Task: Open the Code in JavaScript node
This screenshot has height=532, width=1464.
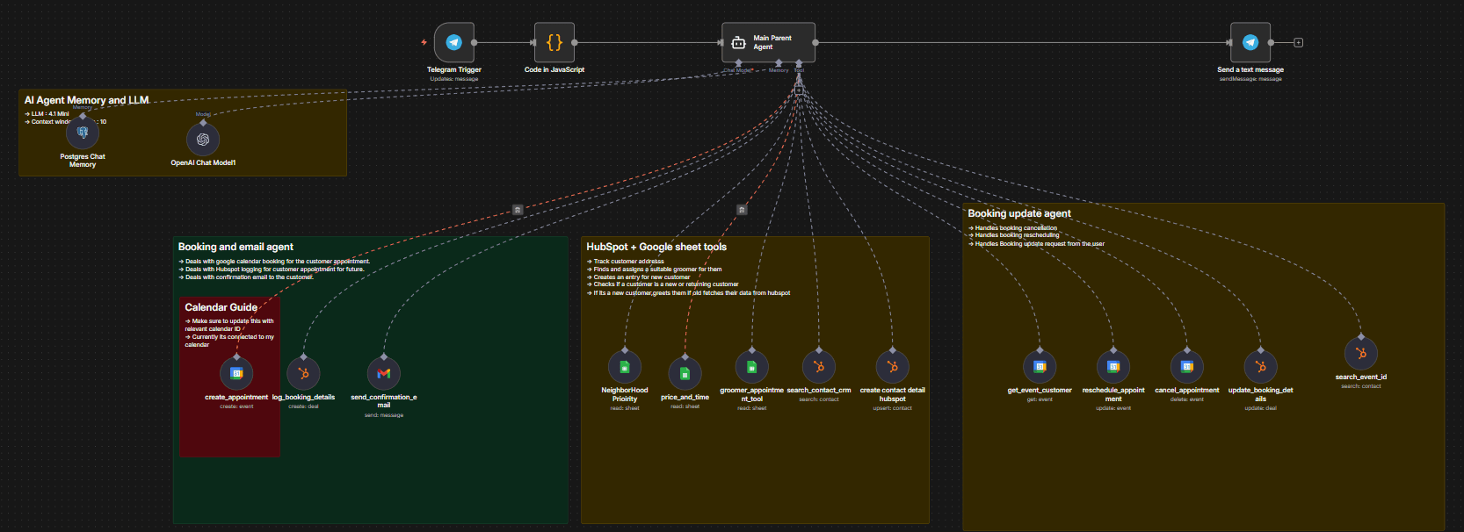Action: pyautogui.click(x=554, y=42)
